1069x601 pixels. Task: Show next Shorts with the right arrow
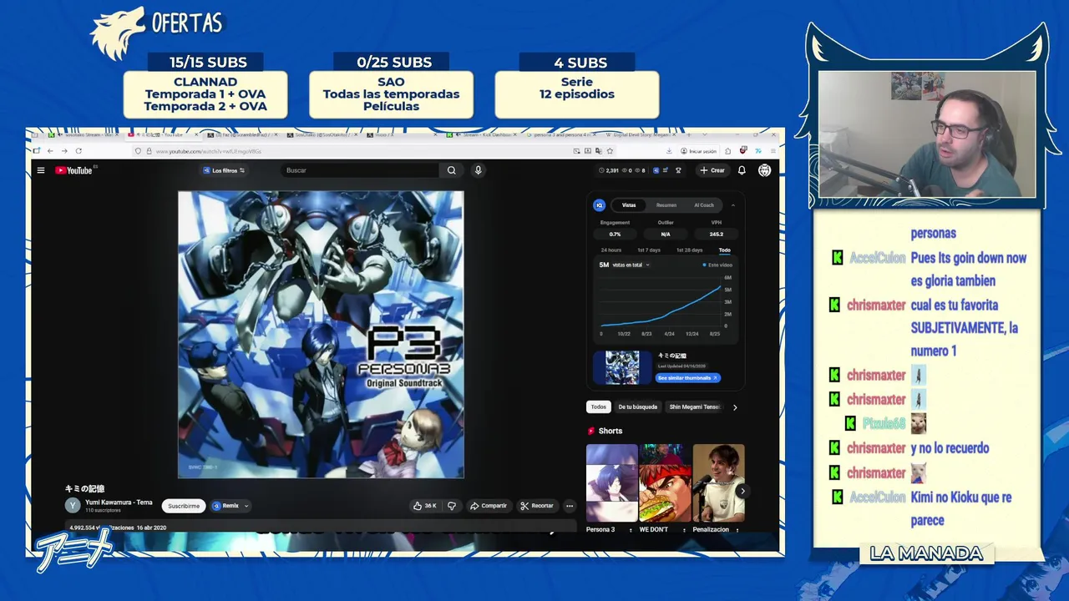pyautogui.click(x=742, y=491)
